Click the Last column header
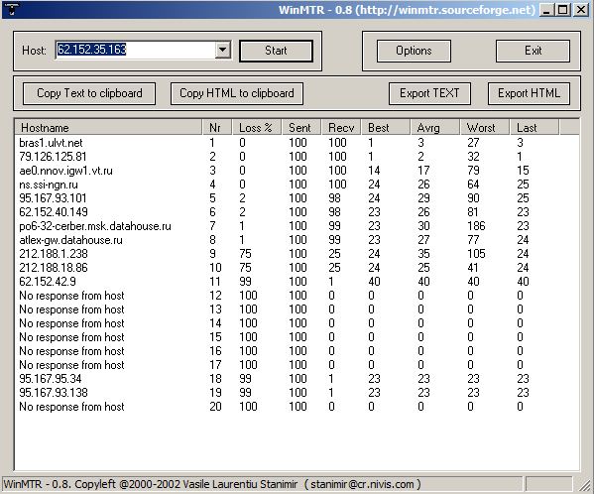The image size is (594, 494). (535, 128)
